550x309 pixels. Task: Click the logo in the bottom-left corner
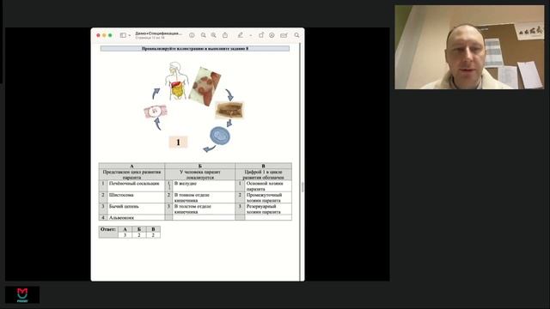[22, 294]
